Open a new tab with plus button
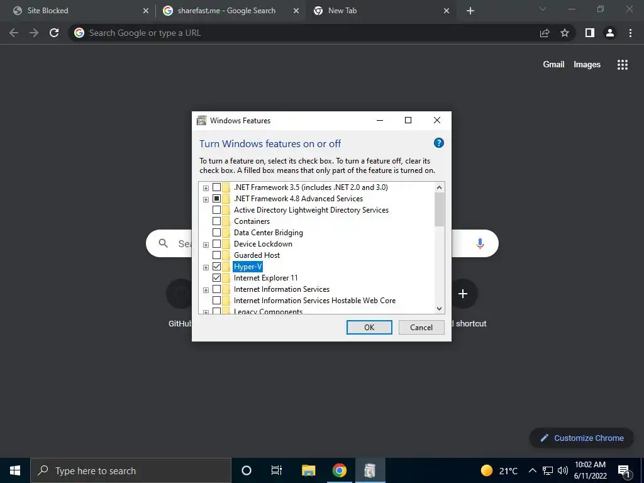Viewport: 644px width, 483px height. click(470, 11)
